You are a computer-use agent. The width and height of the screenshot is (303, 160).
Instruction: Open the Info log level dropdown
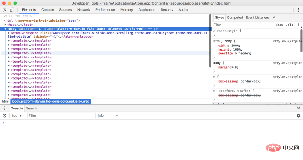click(108, 115)
